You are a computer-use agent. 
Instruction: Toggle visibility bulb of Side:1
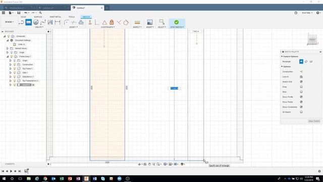[x=15, y=73]
